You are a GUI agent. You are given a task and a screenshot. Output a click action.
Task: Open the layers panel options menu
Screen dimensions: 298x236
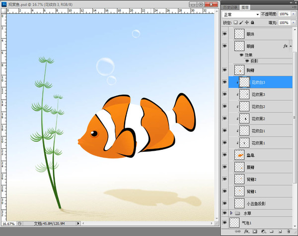point(295,7)
